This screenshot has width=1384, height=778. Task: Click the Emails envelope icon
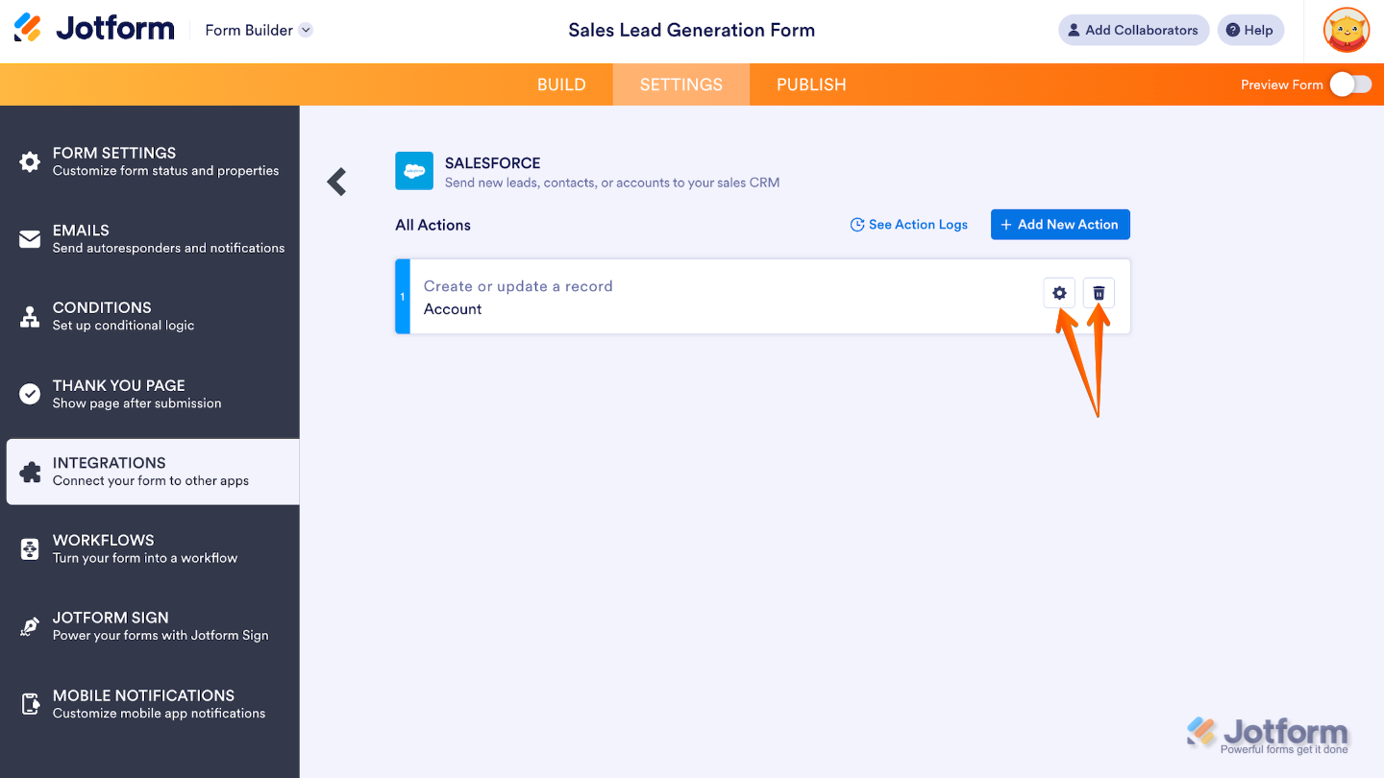[30, 238]
